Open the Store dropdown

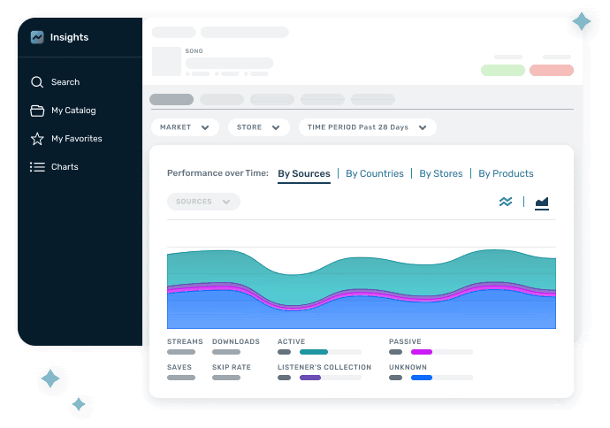[259, 127]
